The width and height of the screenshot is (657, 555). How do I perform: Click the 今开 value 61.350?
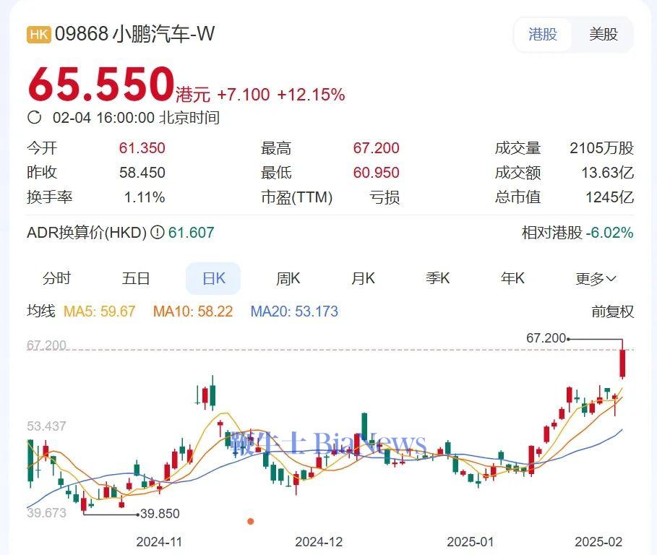[142, 148]
